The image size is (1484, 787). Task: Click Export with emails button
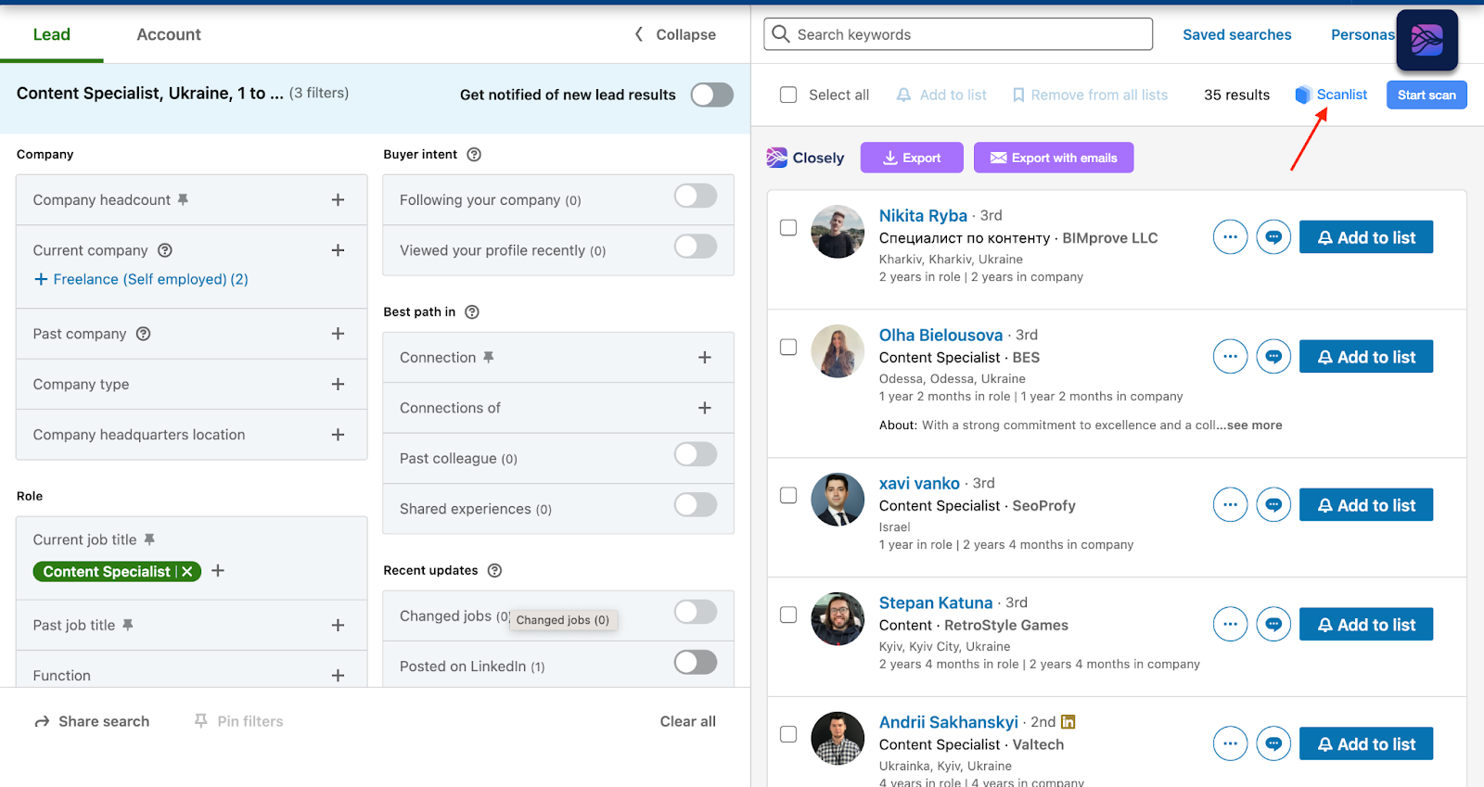click(x=1054, y=158)
